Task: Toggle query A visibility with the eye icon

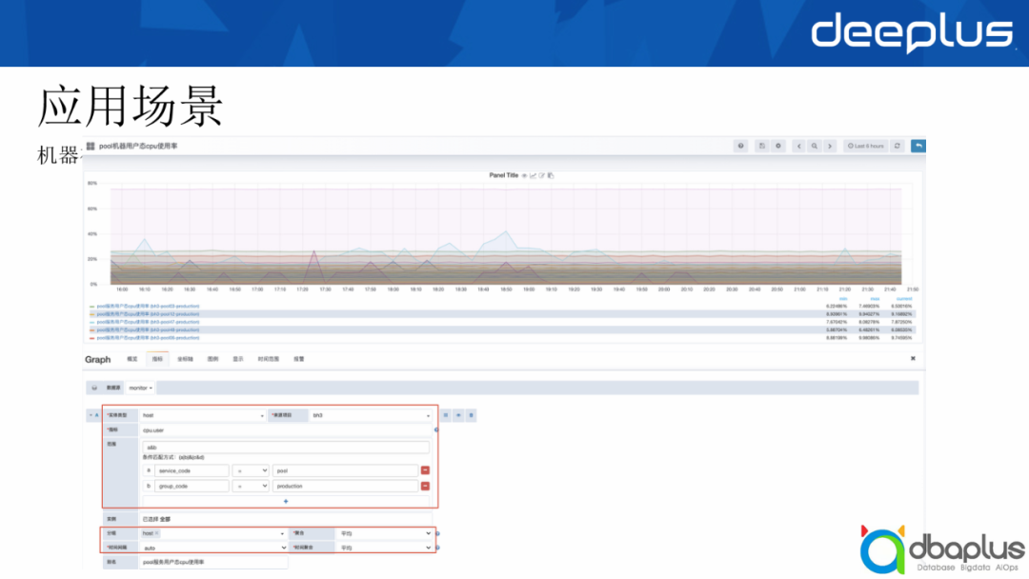Action: [458, 415]
